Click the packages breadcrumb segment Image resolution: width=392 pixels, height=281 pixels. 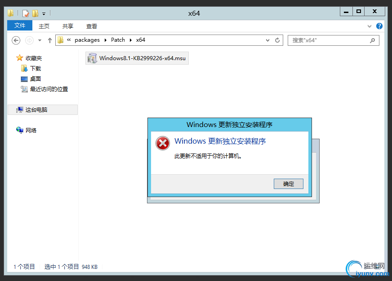pyautogui.click(x=87, y=40)
